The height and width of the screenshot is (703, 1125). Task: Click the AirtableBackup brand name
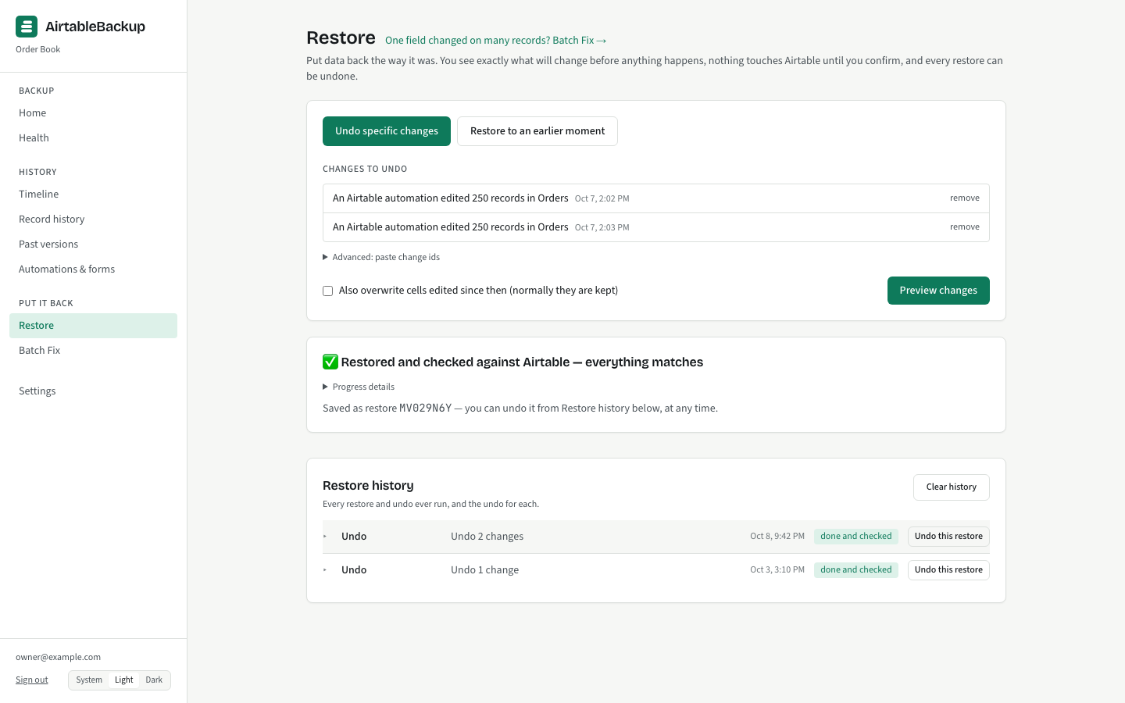coord(95,27)
